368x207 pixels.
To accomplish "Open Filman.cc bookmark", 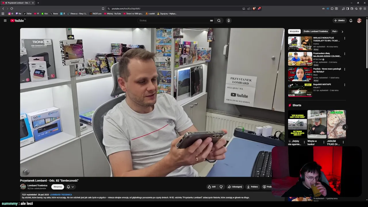I will (77, 14).
